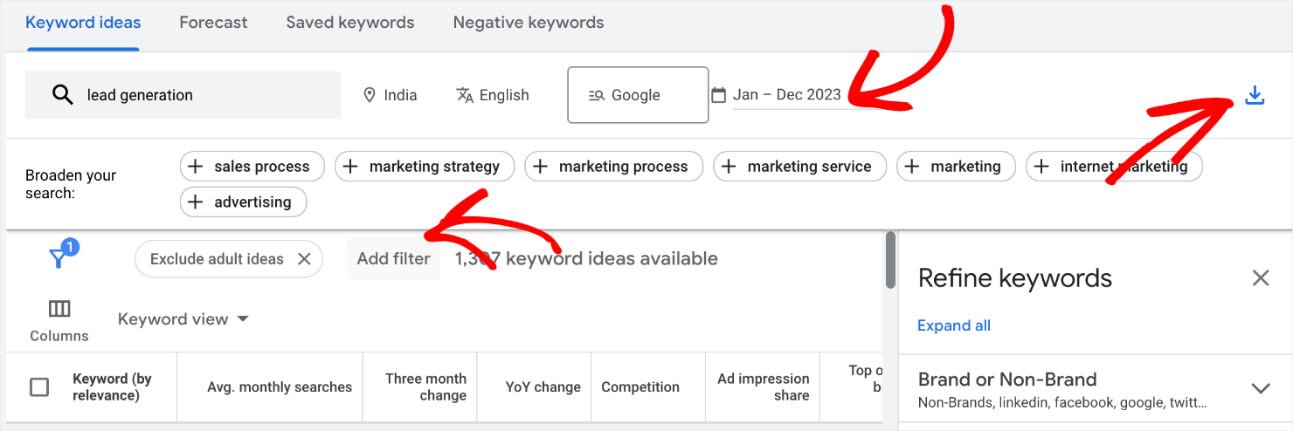Viewport: 1293px width, 431px height.
Task: Add the sales process broaden chip
Action: (252, 166)
